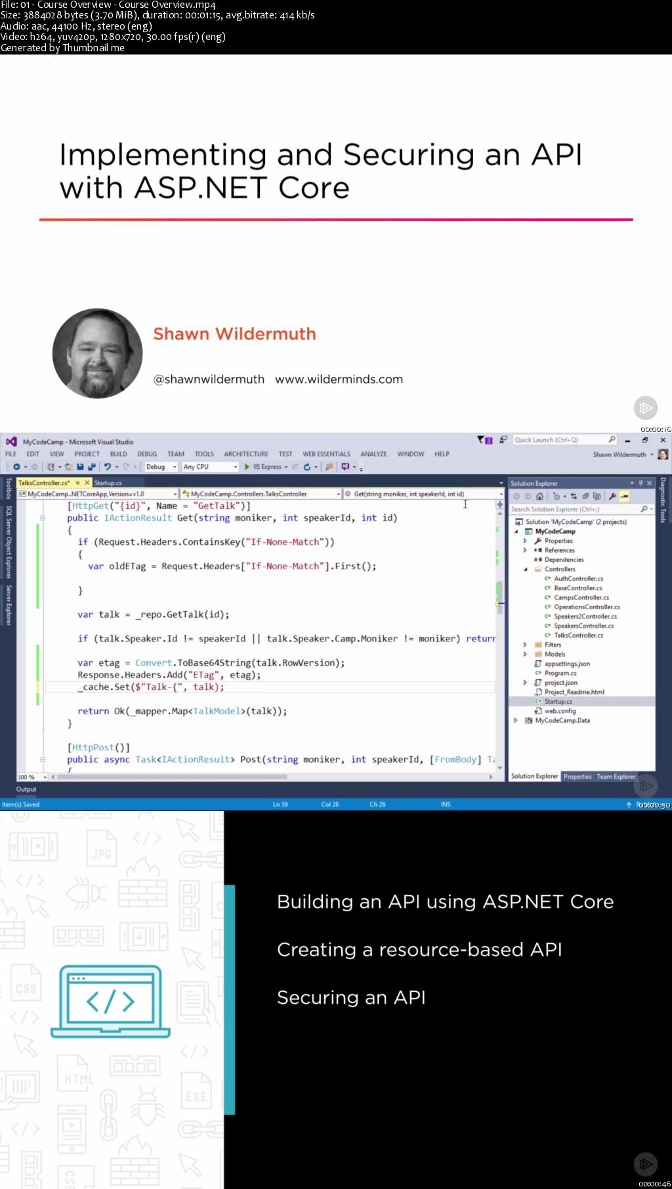The image size is (672, 1189).
Task: Click the Pending Changes Filter clock icon
Action: (x=556, y=496)
